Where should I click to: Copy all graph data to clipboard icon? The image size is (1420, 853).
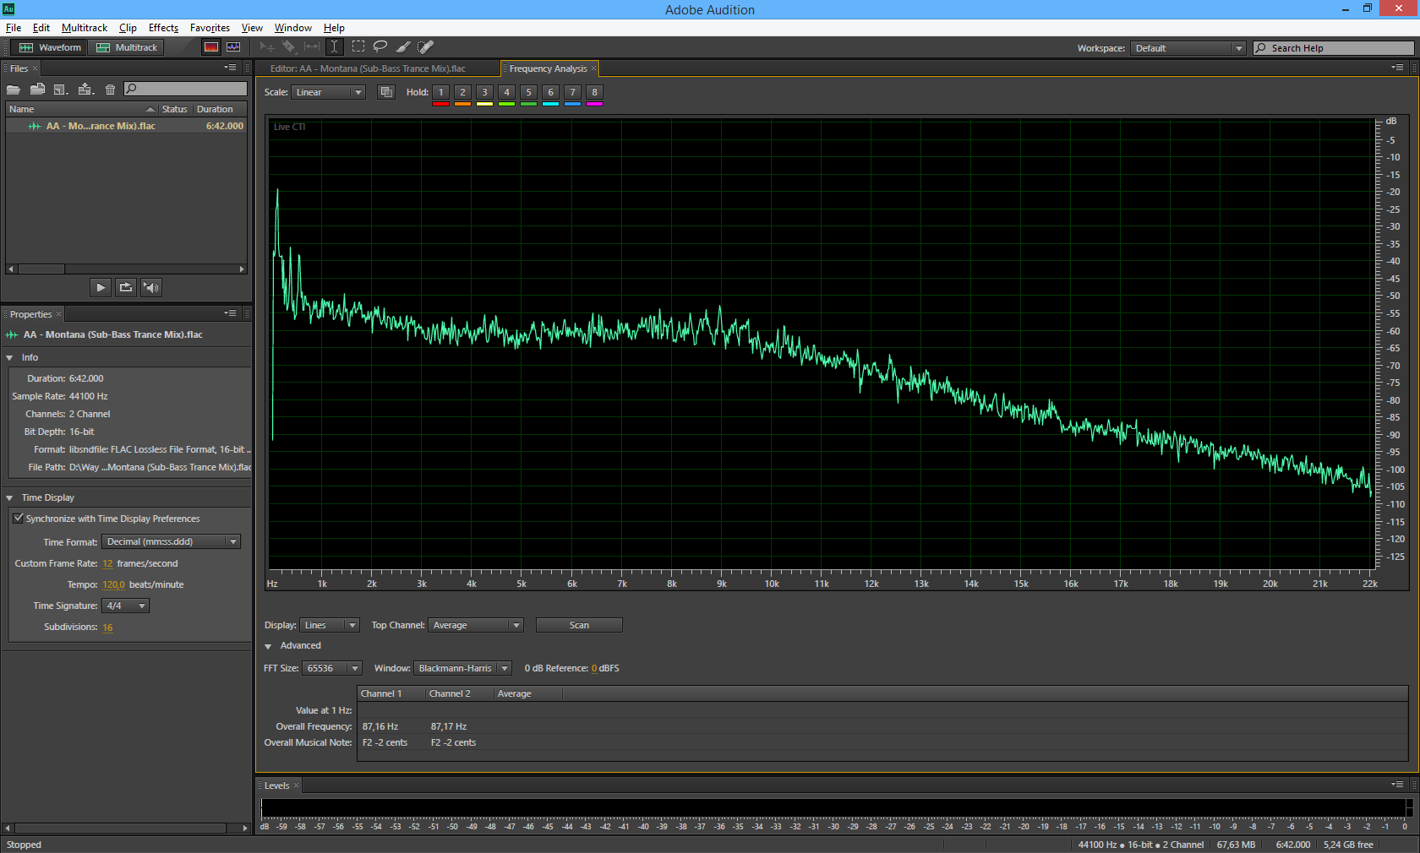[386, 92]
